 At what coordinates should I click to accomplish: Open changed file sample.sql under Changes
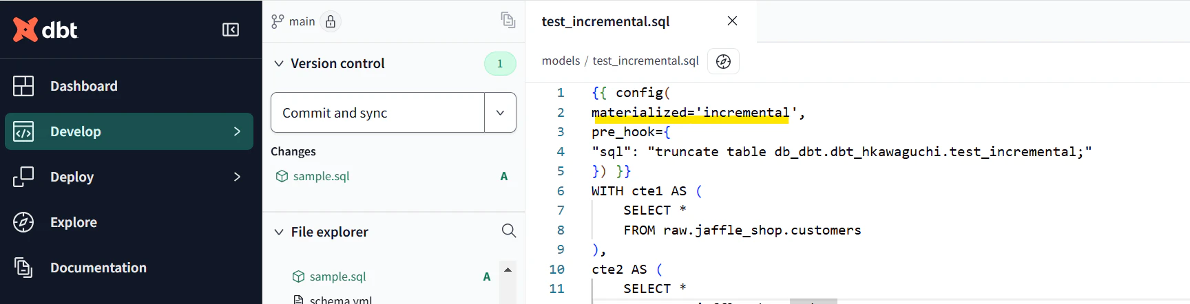[321, 176]
